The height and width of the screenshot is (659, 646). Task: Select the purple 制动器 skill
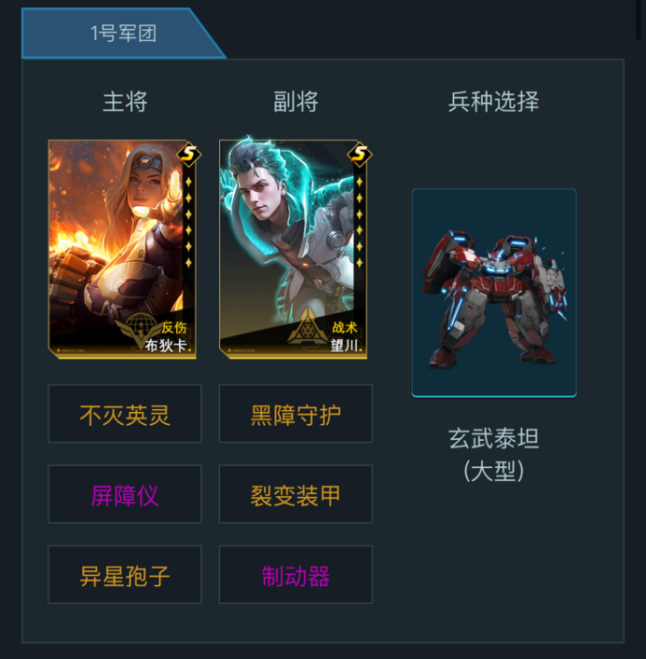[296, 575]
